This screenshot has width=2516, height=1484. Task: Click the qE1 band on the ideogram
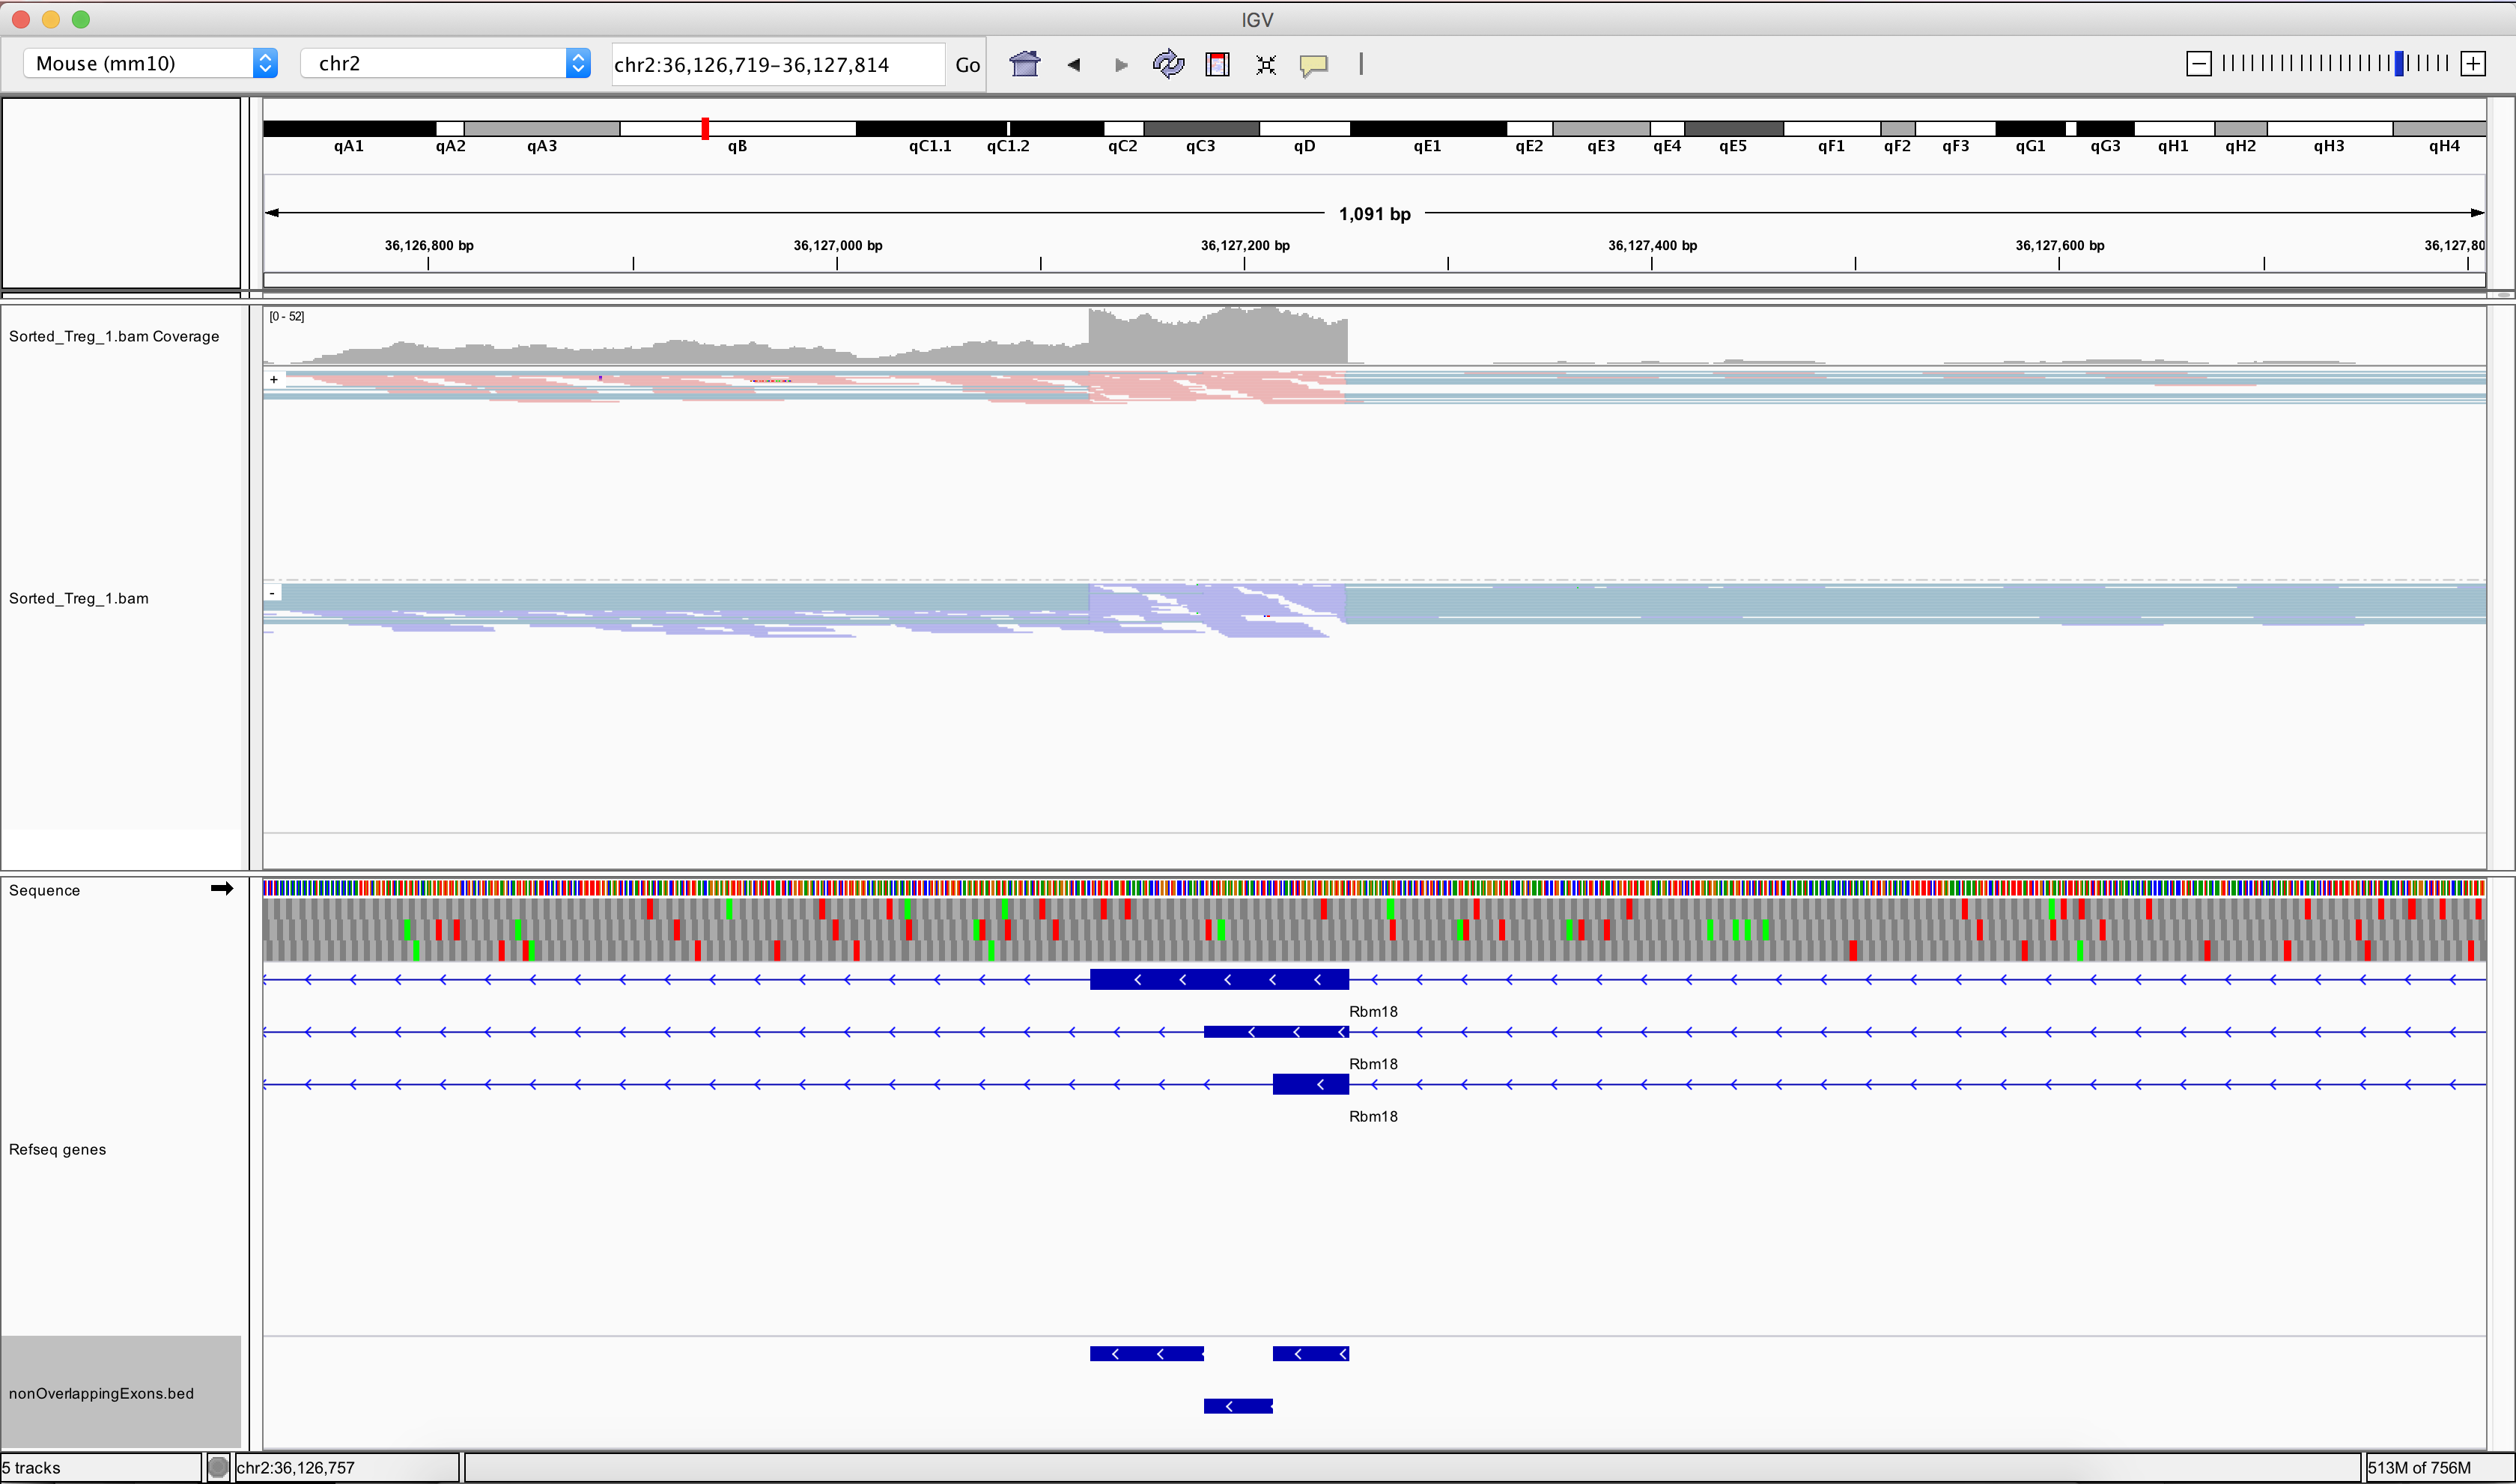[x=1428, y=128]
